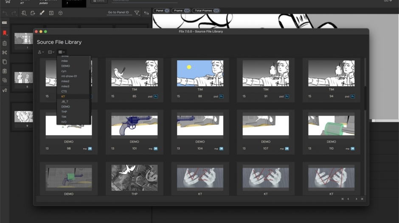The width and height of the screenshot is (399, 223).
Task: Click the trash delete icon in the sidebar
Action: [x=5, y=43]
